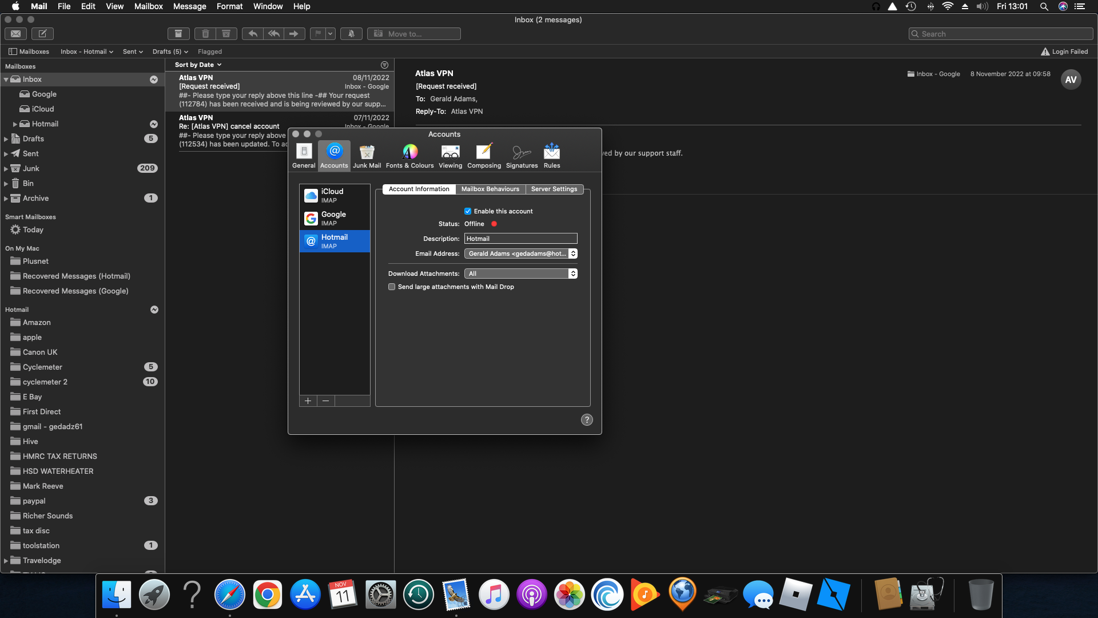Click the add account plus button
This screenshot has height=618, width=1098.
[308, 401]
